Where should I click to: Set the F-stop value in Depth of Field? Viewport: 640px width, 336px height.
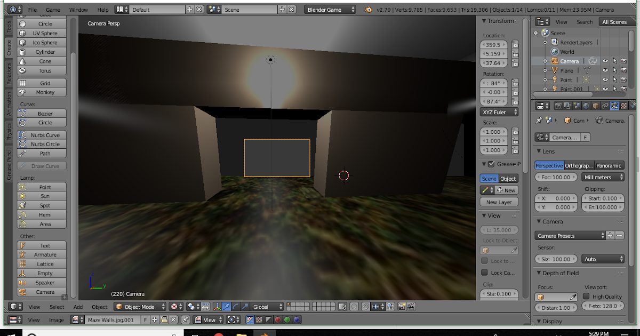[x=603, y=306]
